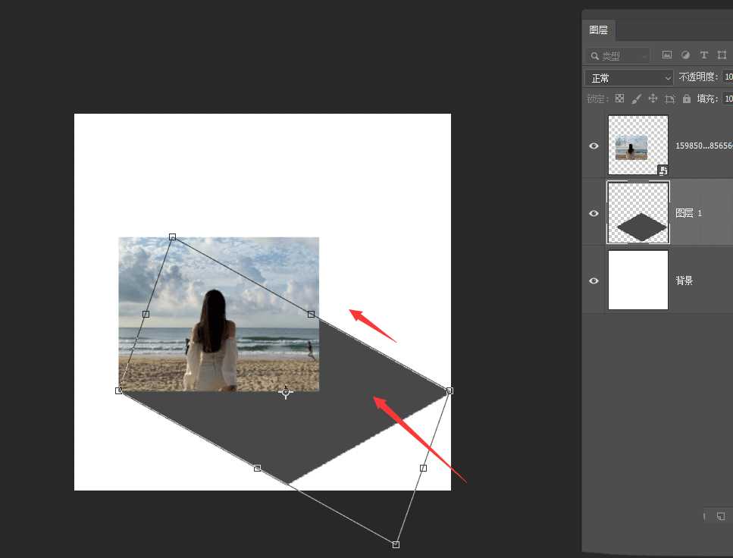Switch to the 图层 panel tab
The height and width of the screenshot is (558, 733).
point(598,30)
